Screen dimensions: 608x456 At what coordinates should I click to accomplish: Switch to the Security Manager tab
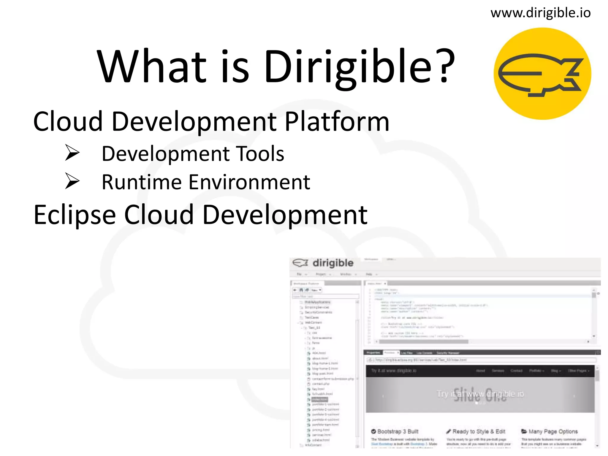tap(448, 353)
